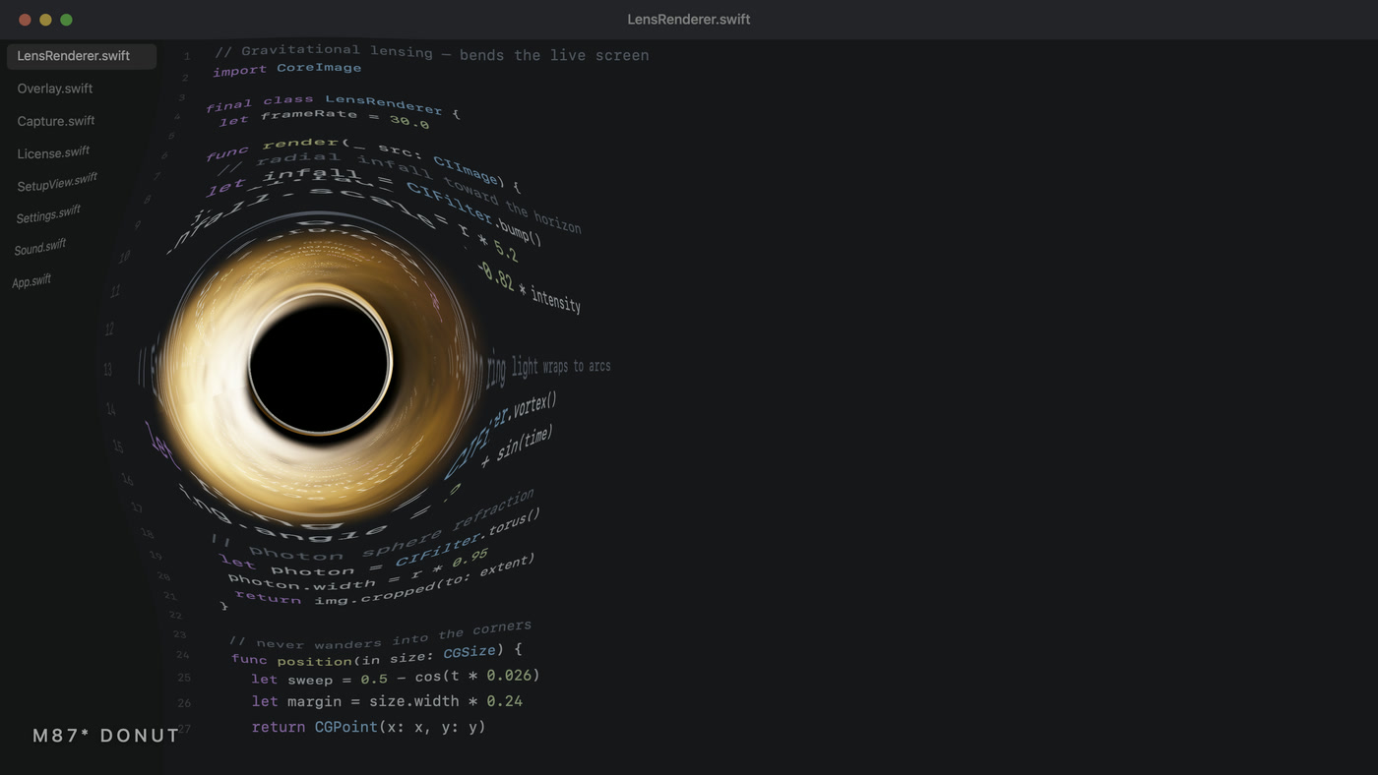The width and height of the screenshot is (1378, 775).
Task: Click the 'let frameRate = 30.0' line
Action: coord(324,119)
